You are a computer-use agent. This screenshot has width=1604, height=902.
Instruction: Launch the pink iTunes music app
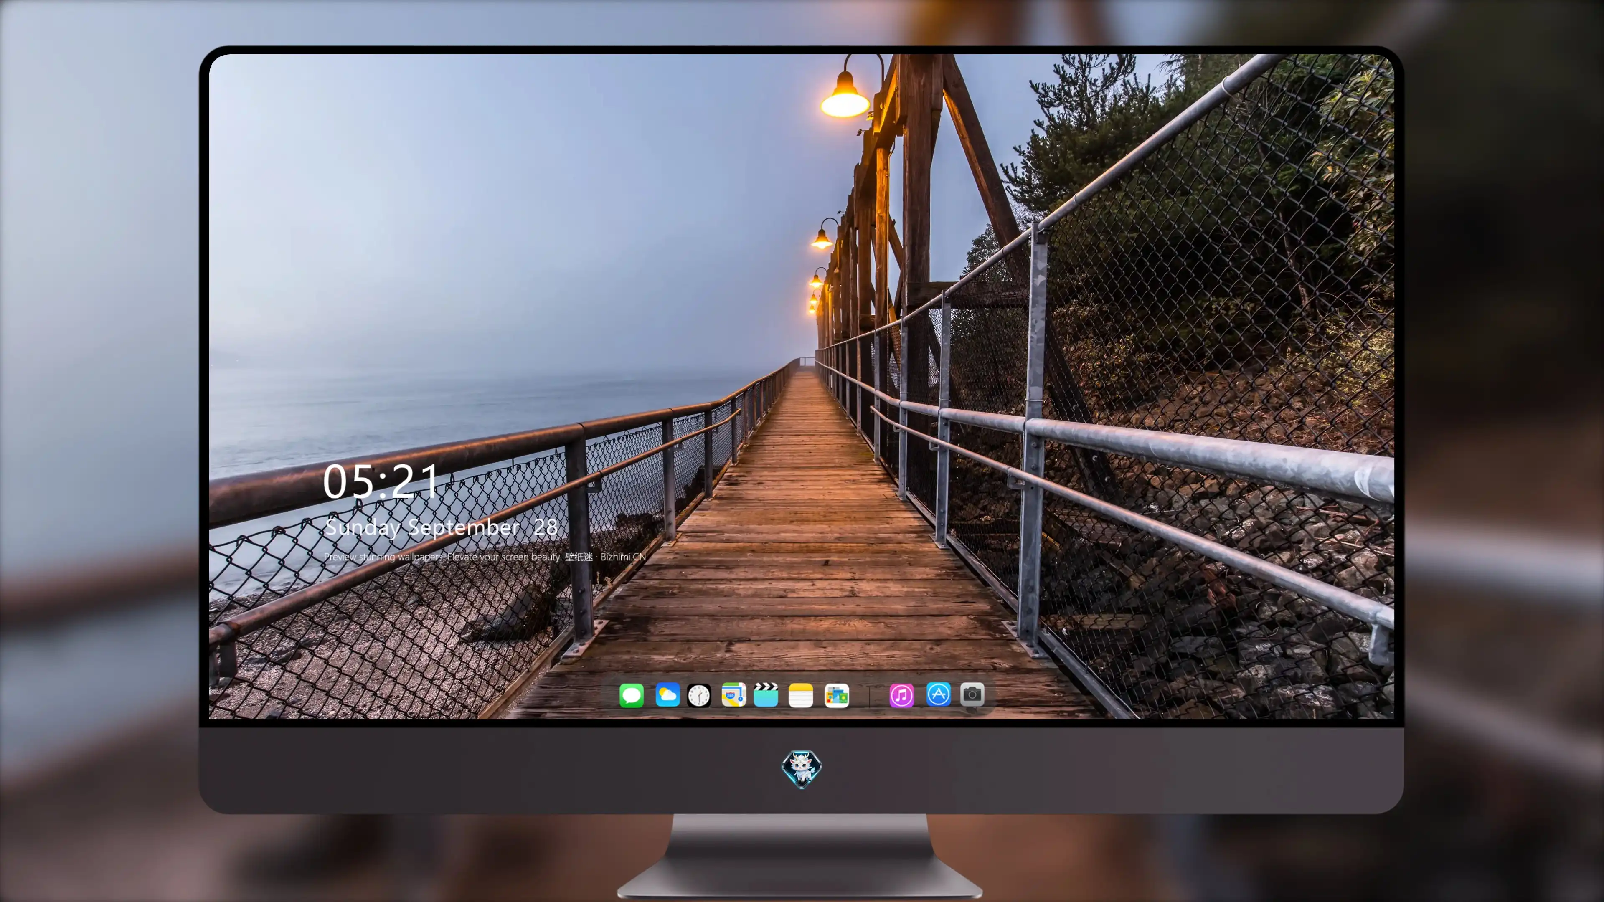pyautogui.click(x=902, y=695)
